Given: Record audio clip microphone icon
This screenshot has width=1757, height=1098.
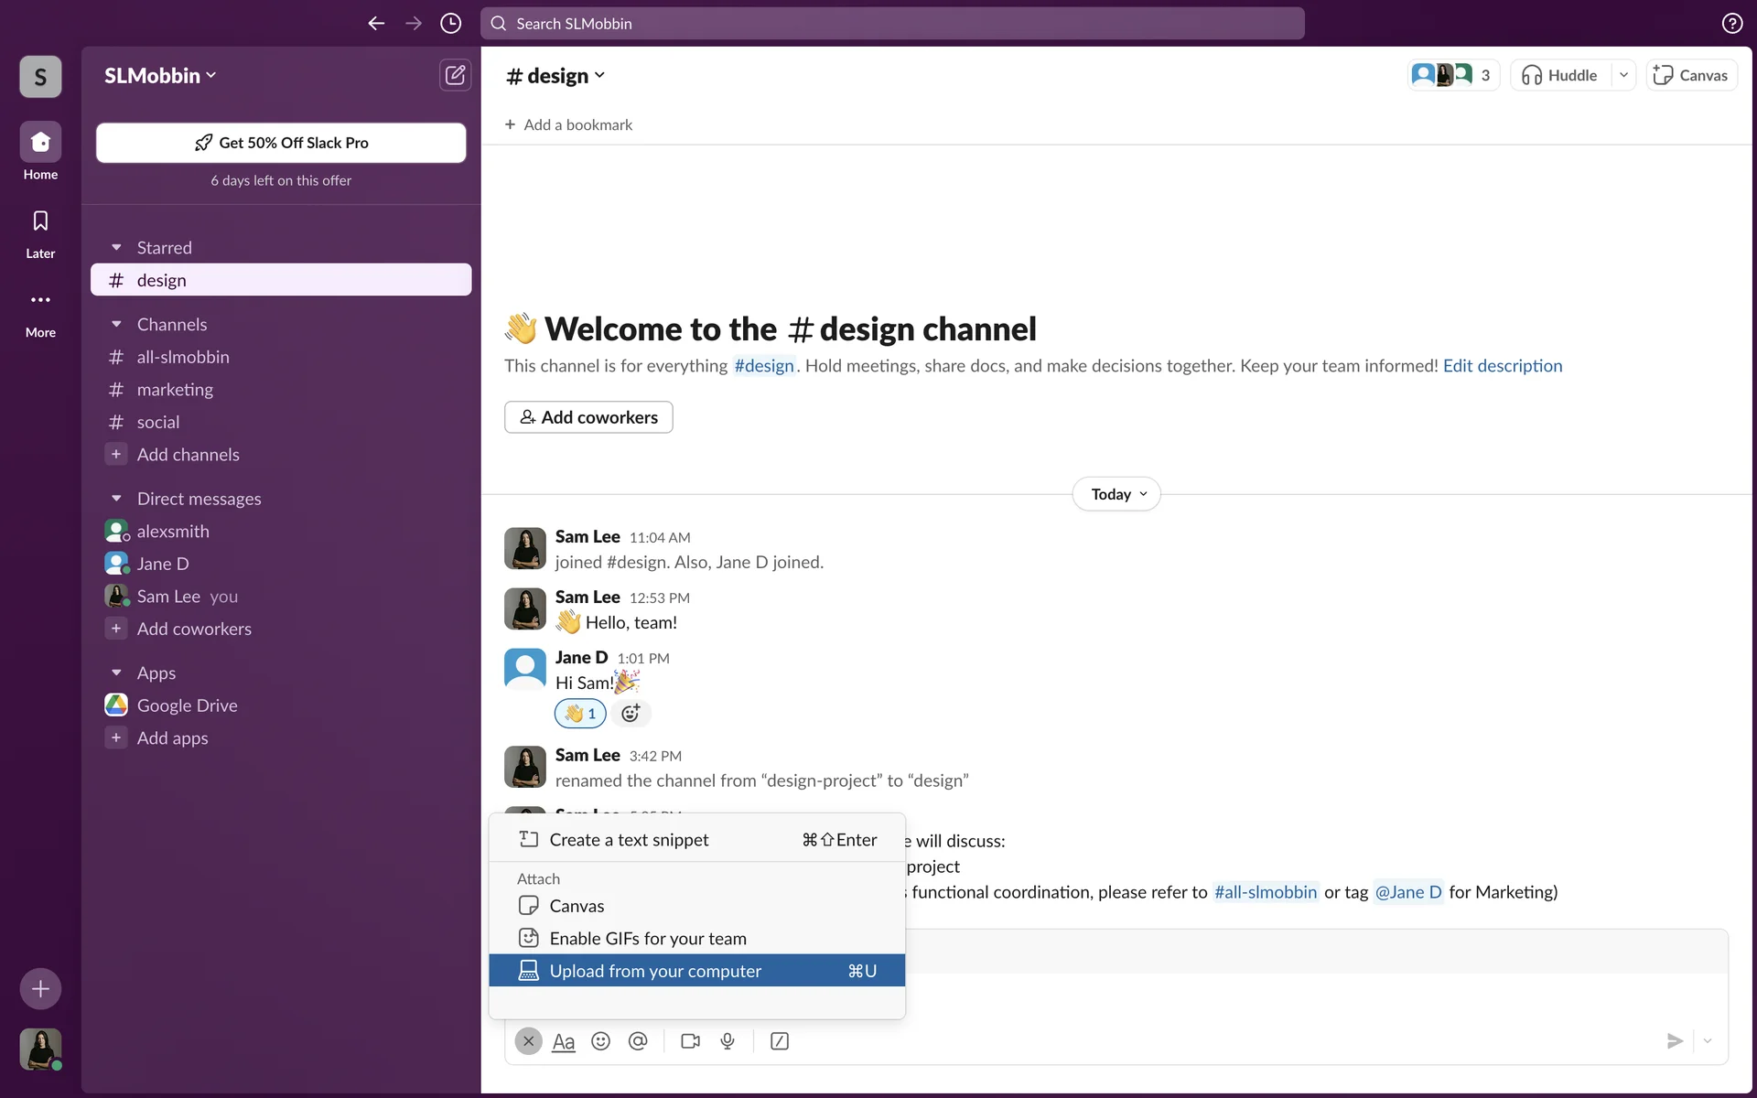Looking at the screenshot, I should pos(728,1041).
